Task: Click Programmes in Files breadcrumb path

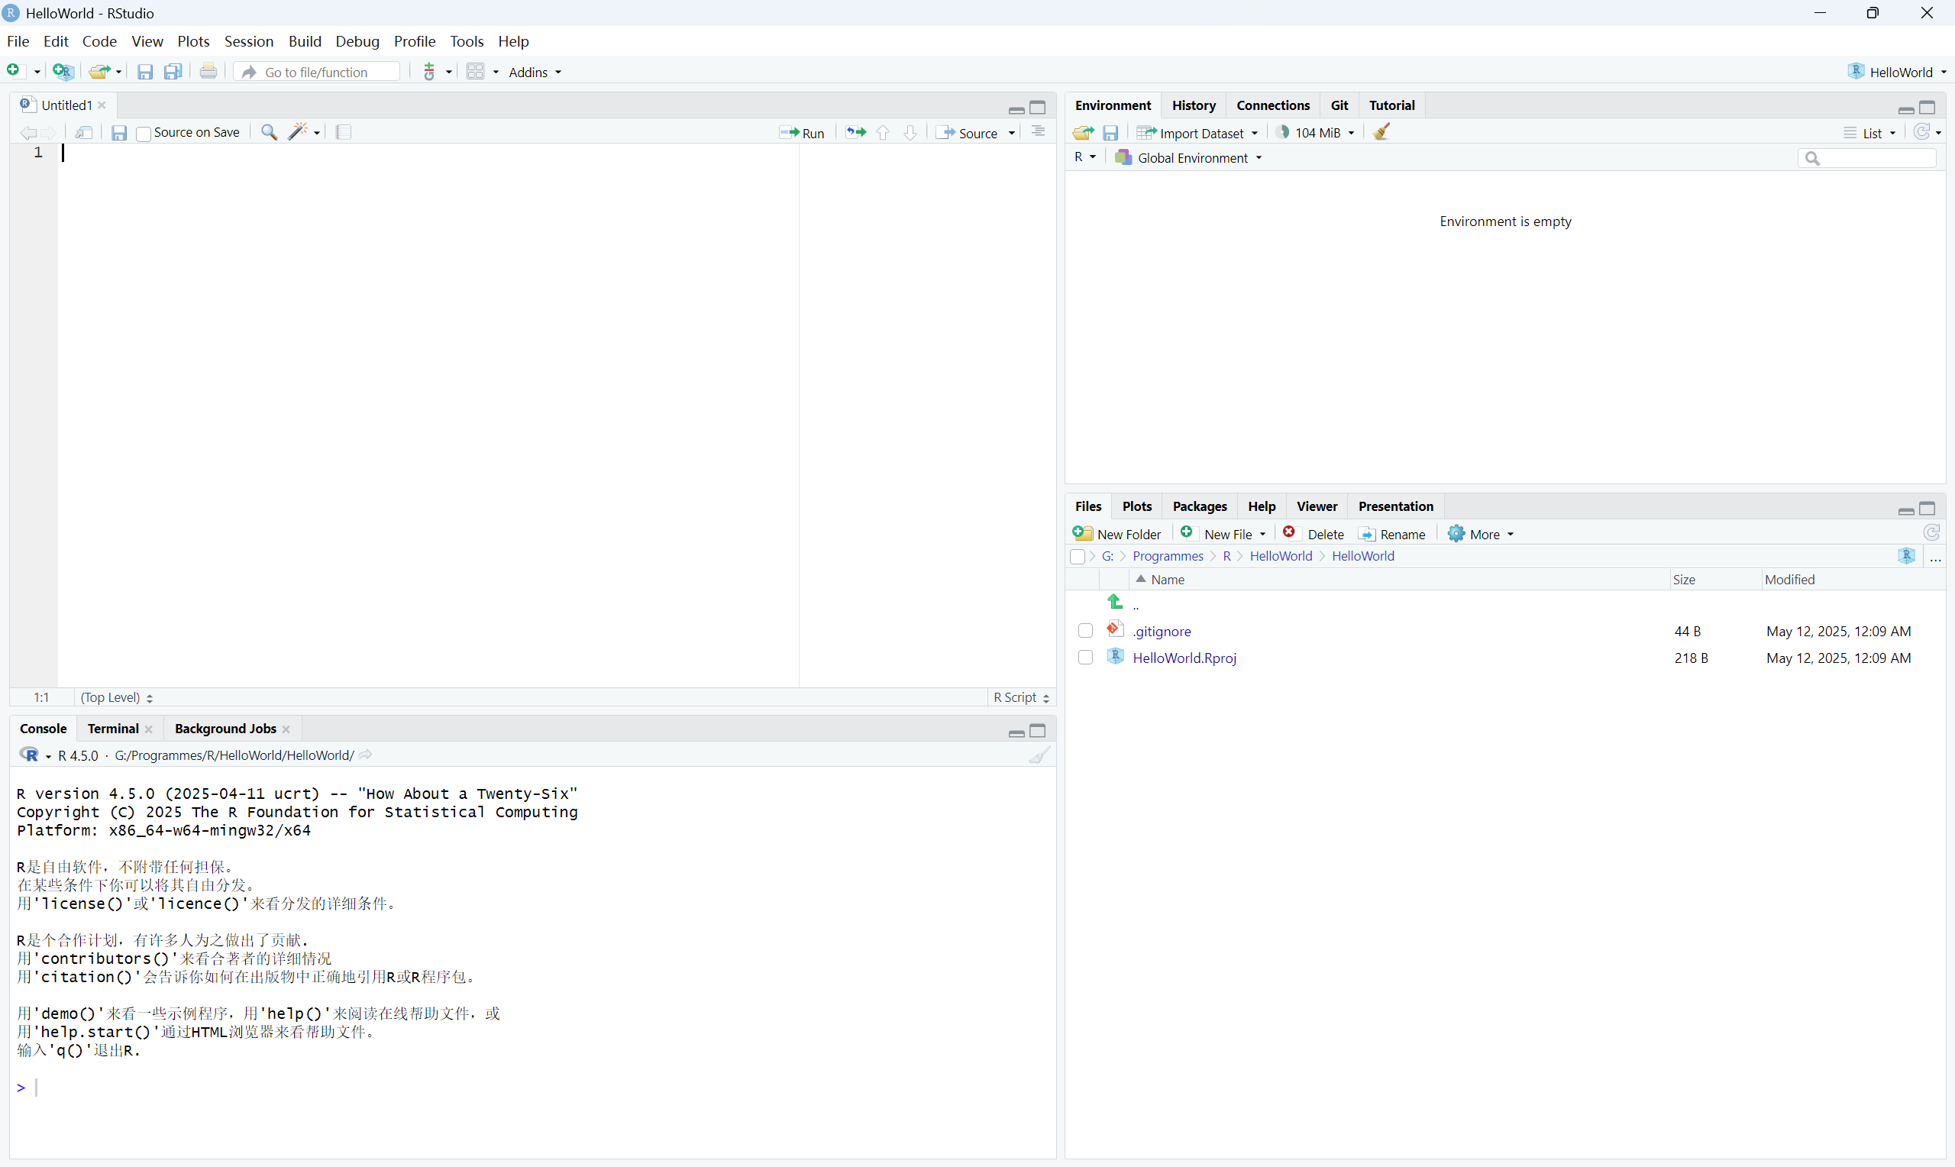Action: [1168, 556]
